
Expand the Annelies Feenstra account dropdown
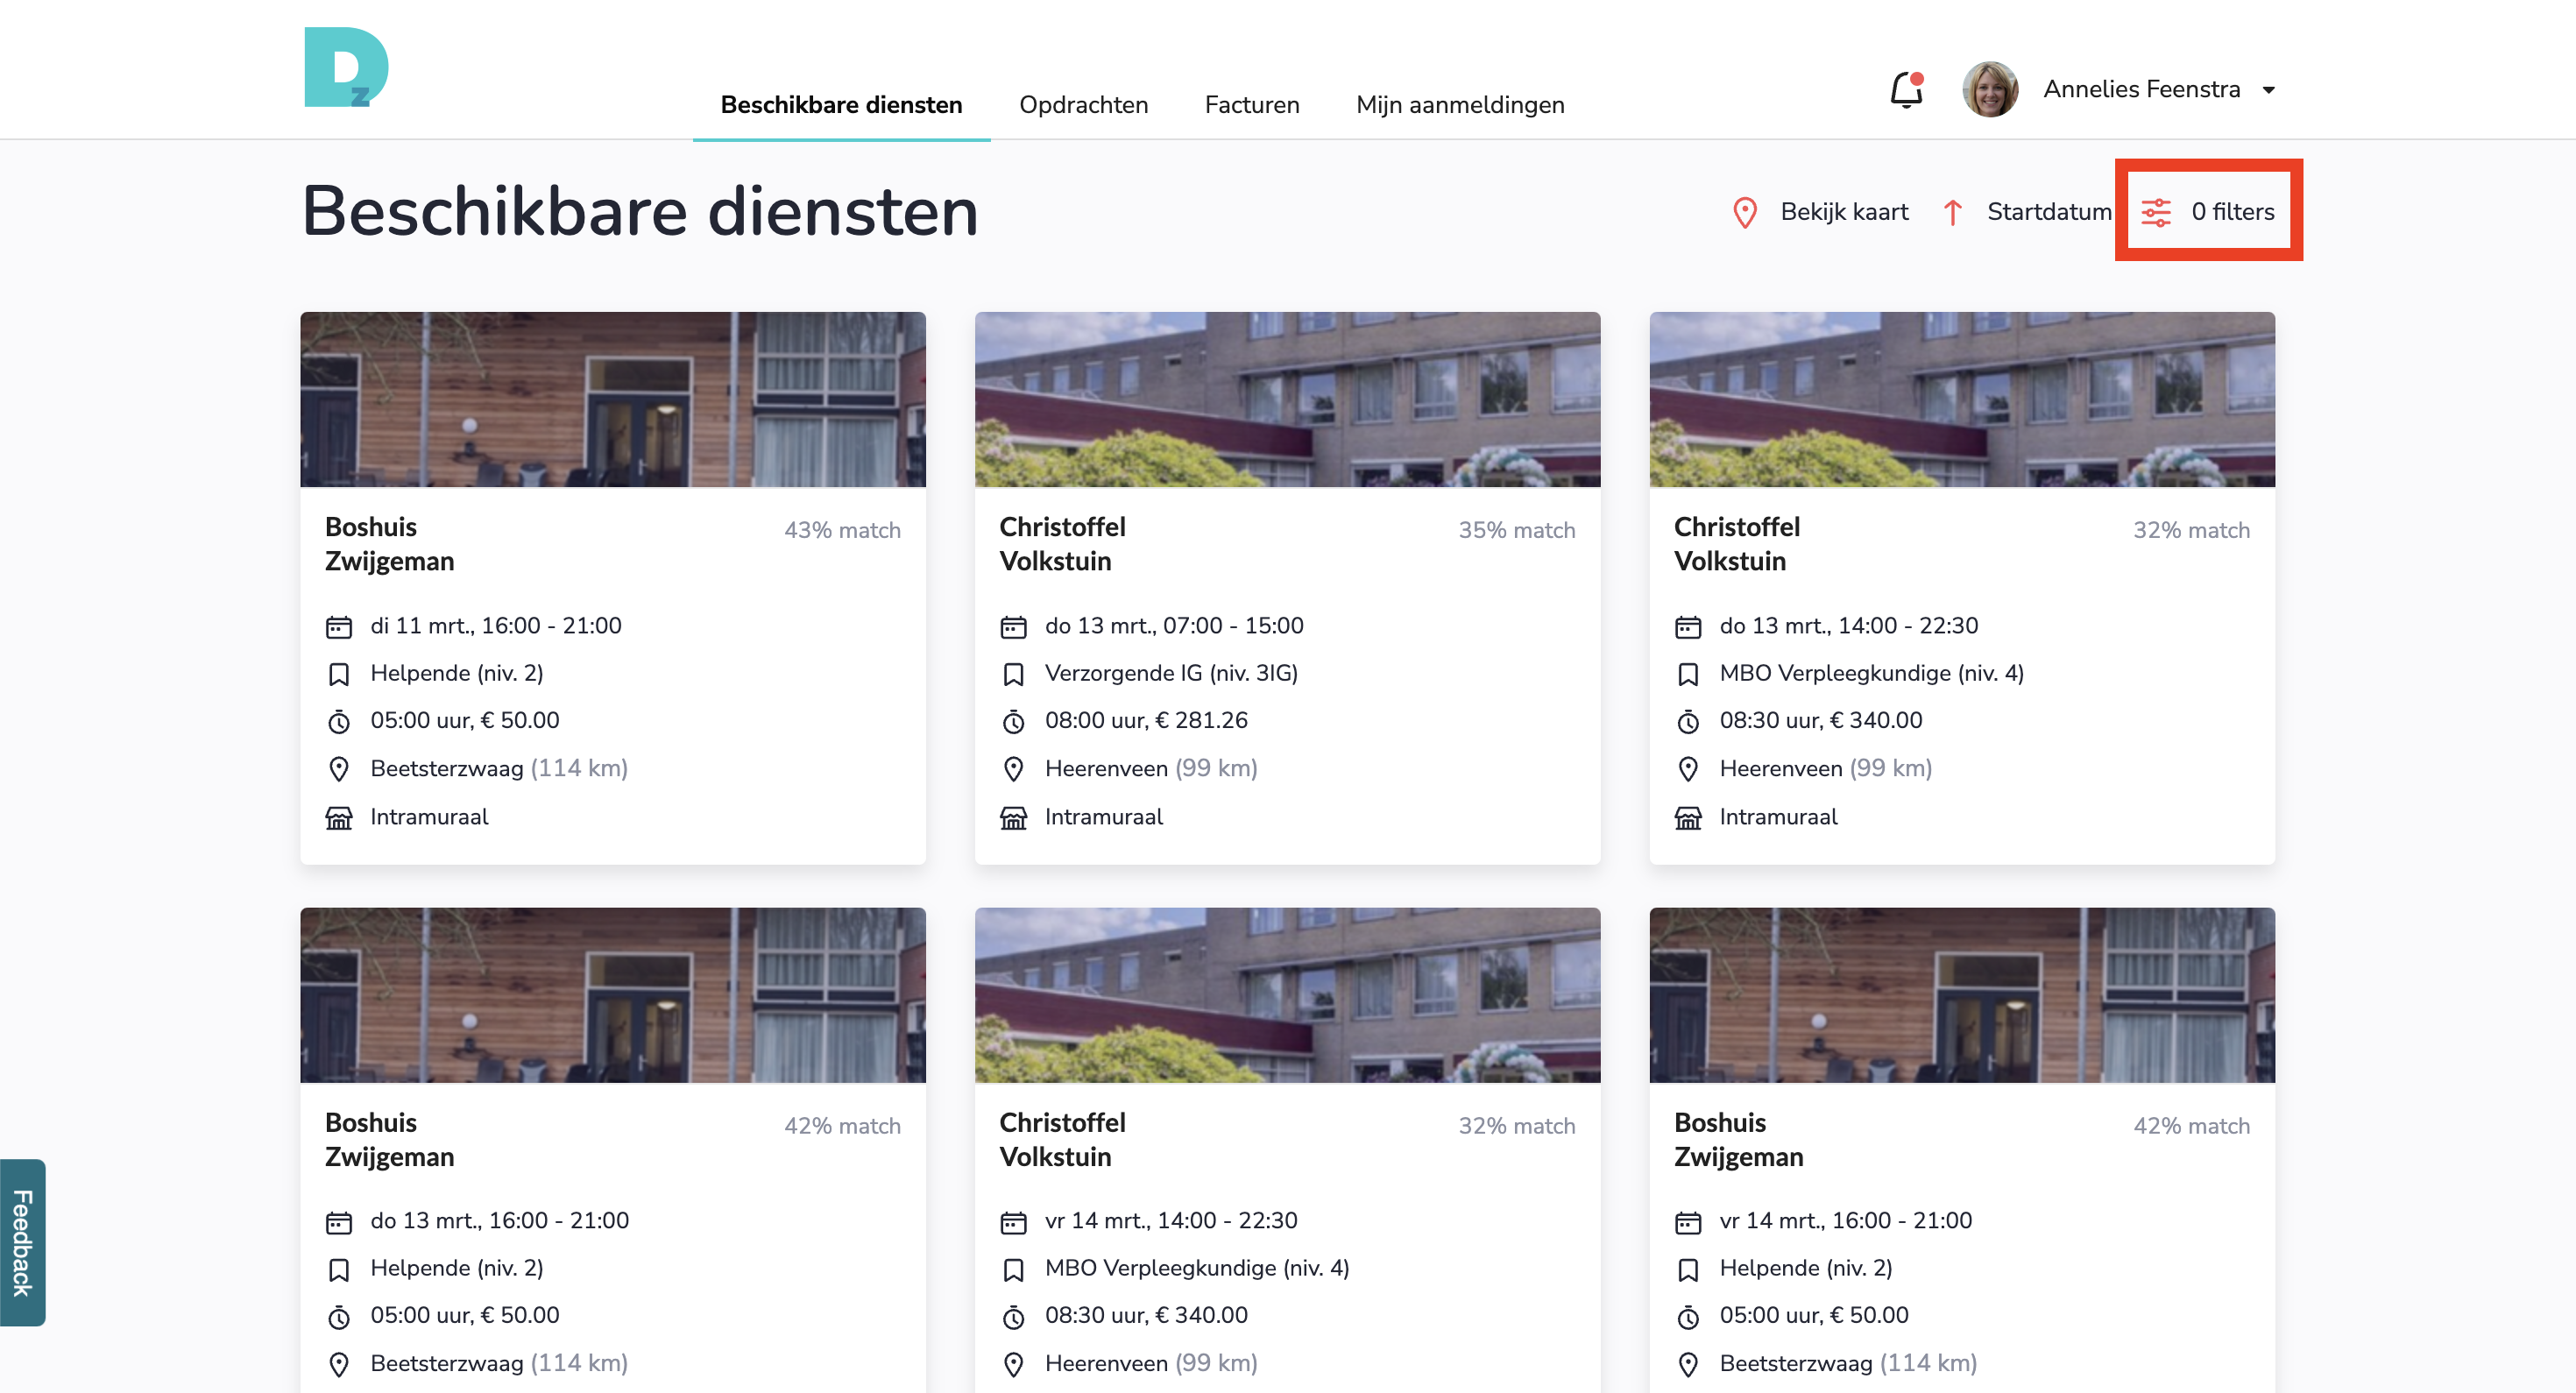tap(2269, 90)
